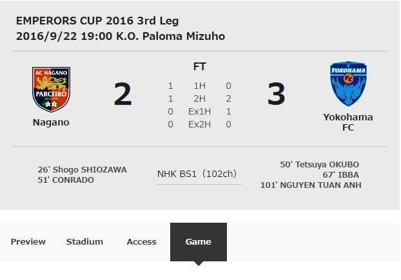Switch to the Stadium tab
Image resolution: width=401 pixels, height=280 pixels.
pos(84,241)
